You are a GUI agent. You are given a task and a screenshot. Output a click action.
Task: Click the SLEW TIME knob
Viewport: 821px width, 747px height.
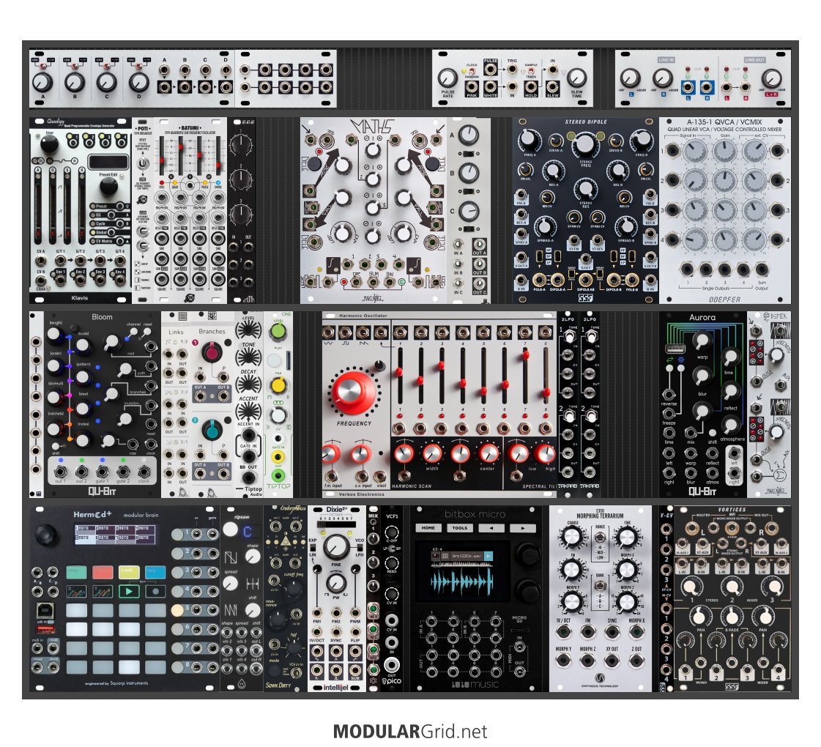[x=576, y=78]
